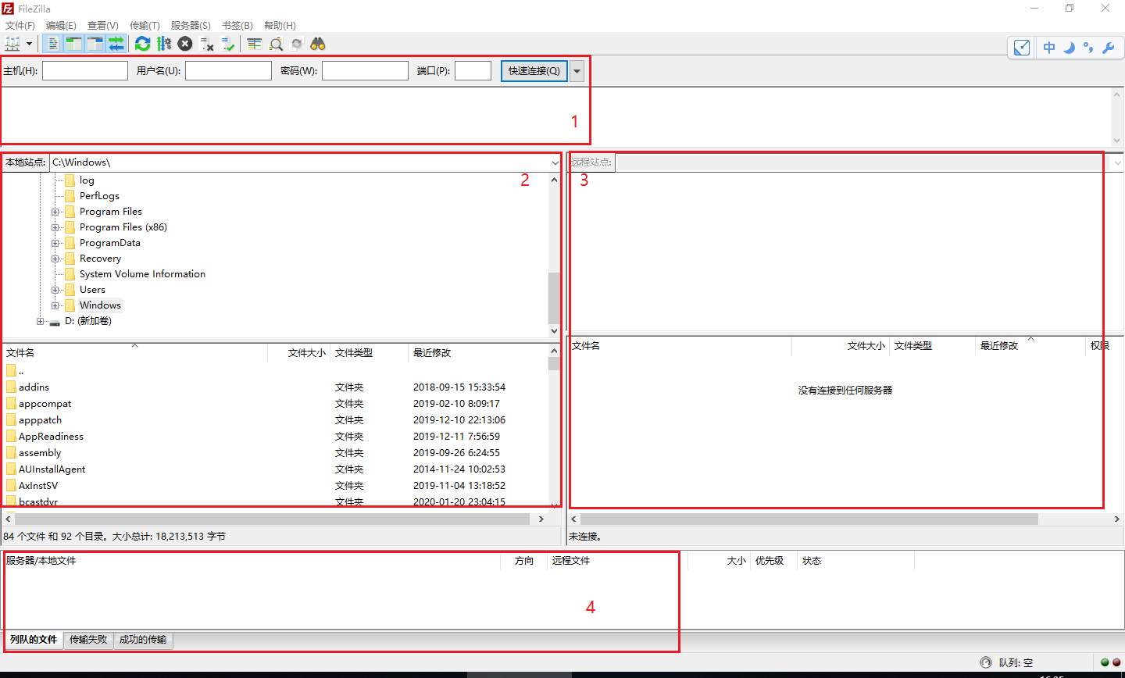
Task: Open the directory listing filters icon
Action: point(254,44)
